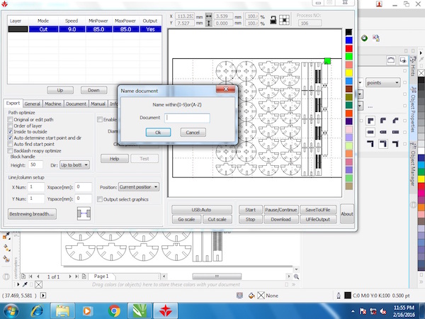This screenshot has width=425, height=319.
Task: Open the Export tab
Action: tap(13, 103)
